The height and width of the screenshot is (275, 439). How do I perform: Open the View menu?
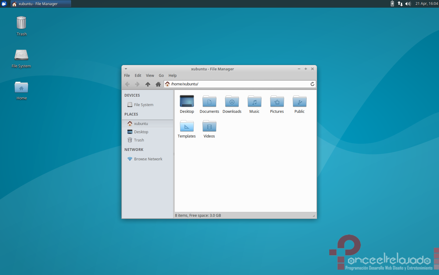pos(150,76)
